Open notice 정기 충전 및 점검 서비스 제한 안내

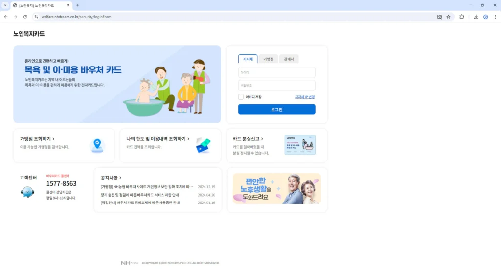[x=139, y=195]
